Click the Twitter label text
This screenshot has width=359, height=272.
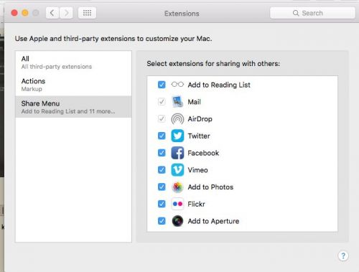click(199, 136)
